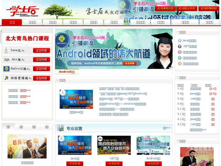This screenshot has width=221, height=166.
Task: Click the dark number 2 icon beside .NET
Action: 180,46
